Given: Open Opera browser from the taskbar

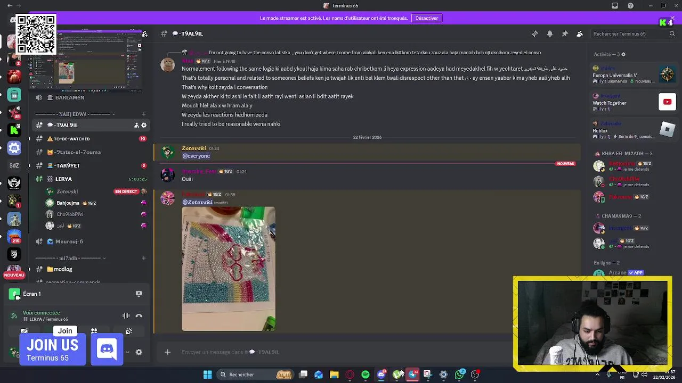Looking at the screenshot, I should tap(350, 374).
